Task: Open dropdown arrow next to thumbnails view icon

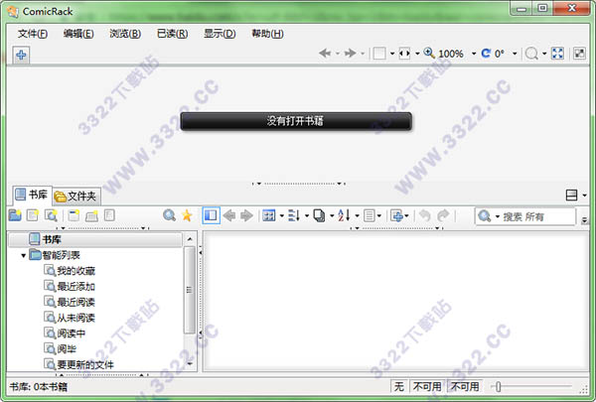Action: (282, 215)
